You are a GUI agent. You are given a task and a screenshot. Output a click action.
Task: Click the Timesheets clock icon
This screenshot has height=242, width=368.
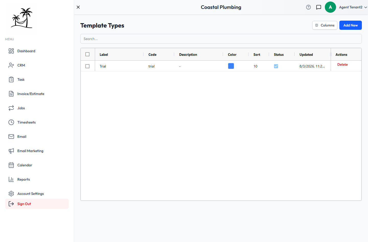11,122
